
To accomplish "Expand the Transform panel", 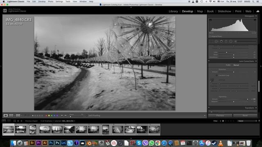I will [x=256, y=108].
